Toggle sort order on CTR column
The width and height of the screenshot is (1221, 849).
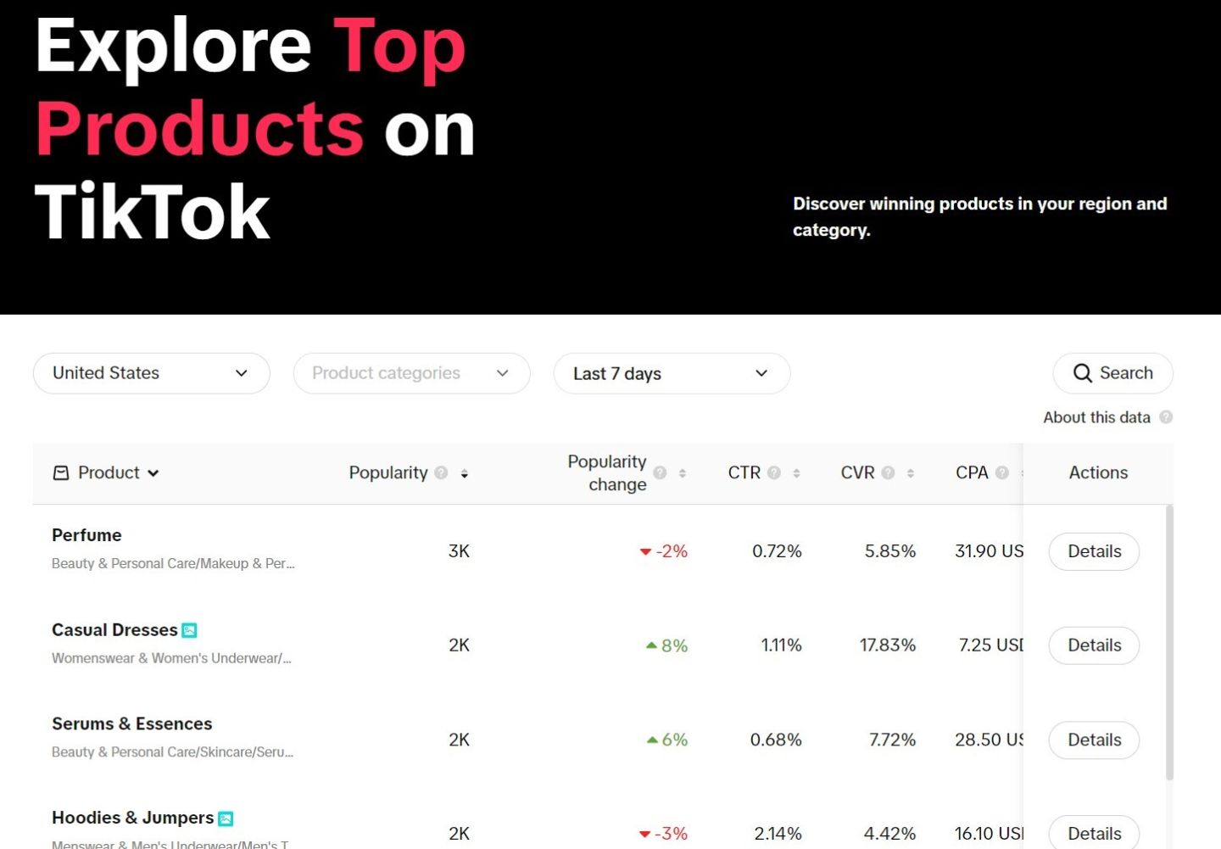(796, 473)
